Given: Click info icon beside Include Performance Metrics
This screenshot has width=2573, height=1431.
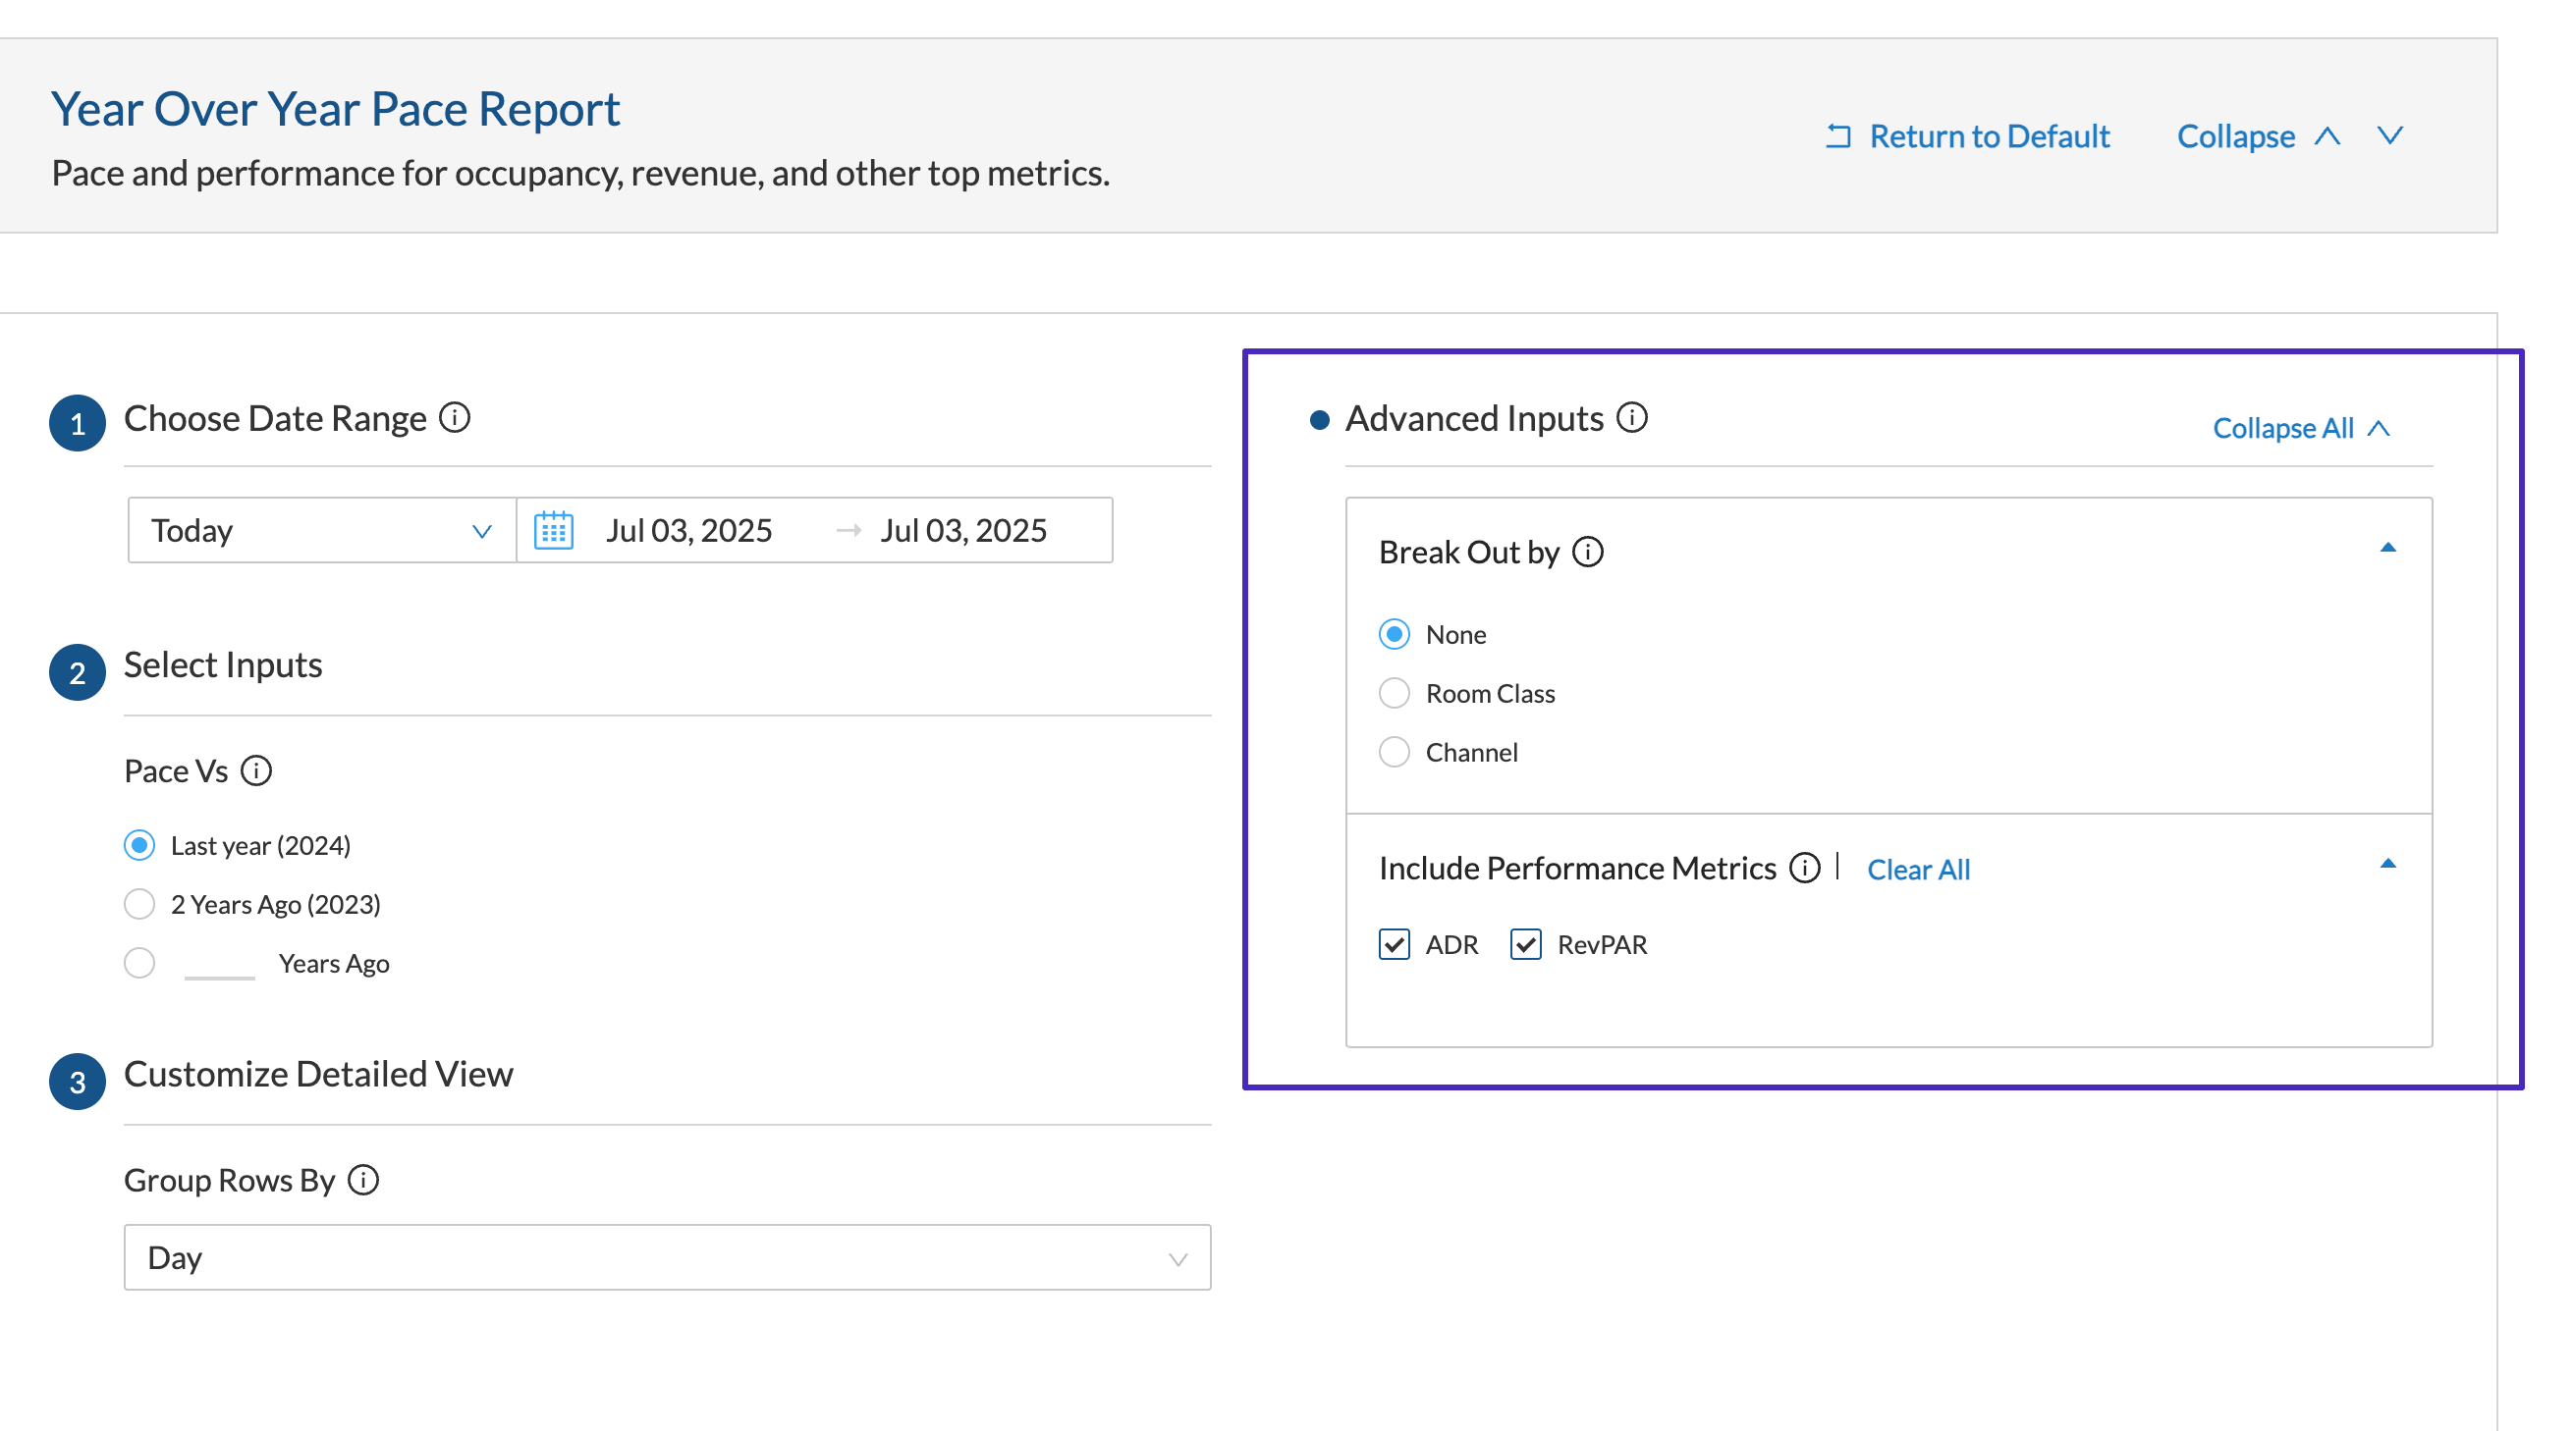Looking at the screenshot, I should [1804, 868].
